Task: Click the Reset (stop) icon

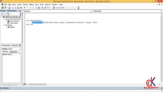Action: 36,8
